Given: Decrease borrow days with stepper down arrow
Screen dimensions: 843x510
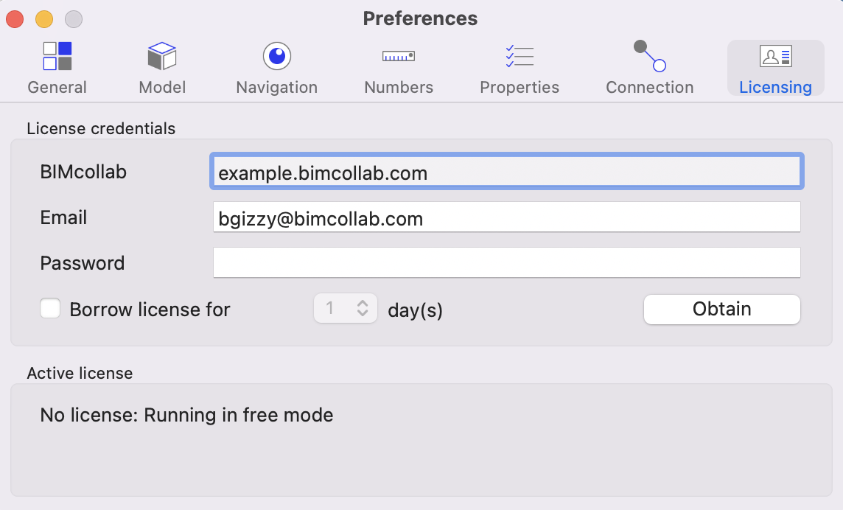Looking at the screenshot, I should click(x=363, y=313).
